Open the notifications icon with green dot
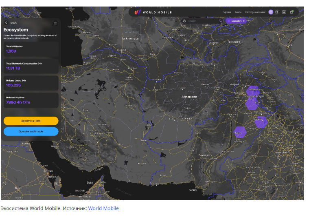 click(291, 12)
